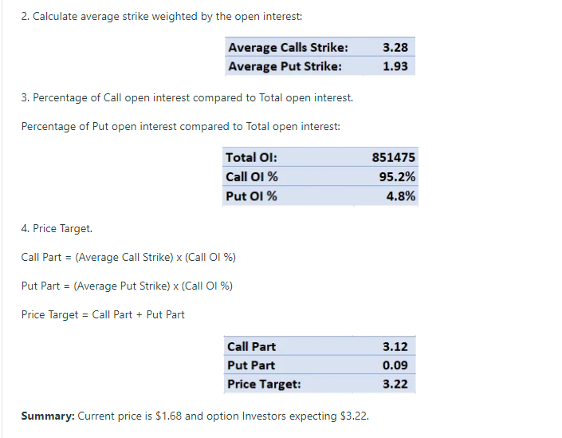Select the 3.12 Call Part value cell
Image resolution: width=562 pixels, height=438 pixels.
tap(395, 346)
